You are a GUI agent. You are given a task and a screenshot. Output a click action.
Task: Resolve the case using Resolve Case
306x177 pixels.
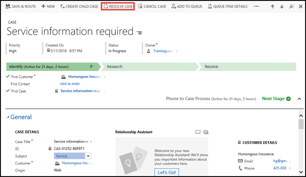click(118, 6)
